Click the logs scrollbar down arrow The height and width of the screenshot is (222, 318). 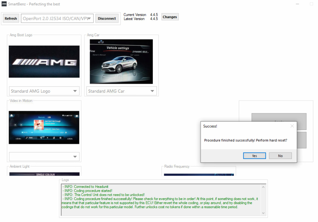263,213
